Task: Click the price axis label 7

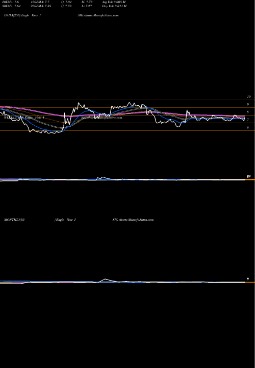Action: (248, 120)
